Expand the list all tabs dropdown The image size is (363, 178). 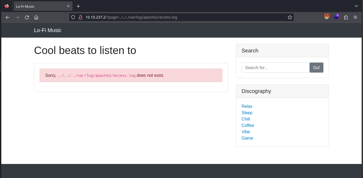pos(356,6)
